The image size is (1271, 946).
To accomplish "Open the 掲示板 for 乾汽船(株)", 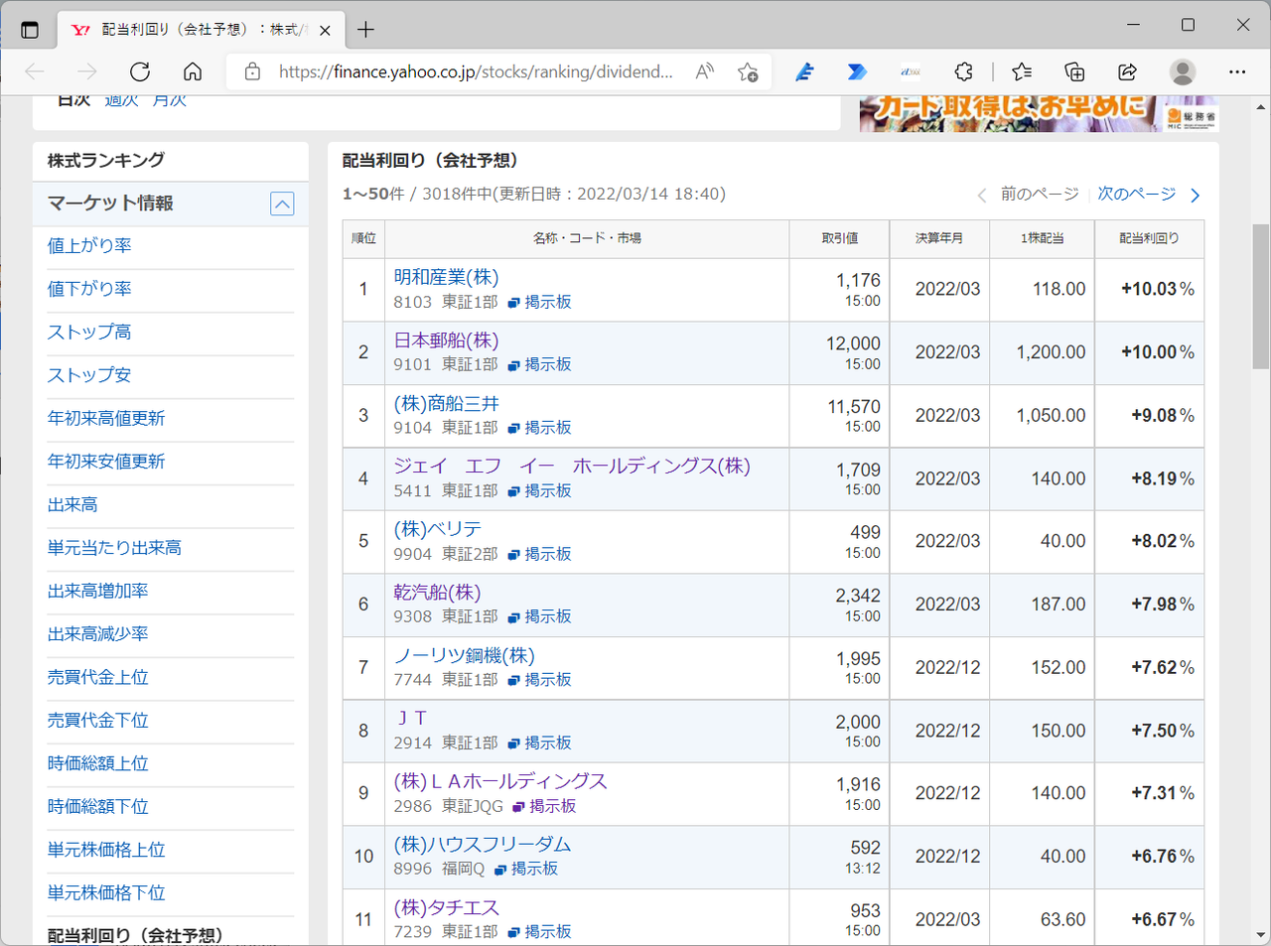I will pyautogui.click(x=545, y=616).
